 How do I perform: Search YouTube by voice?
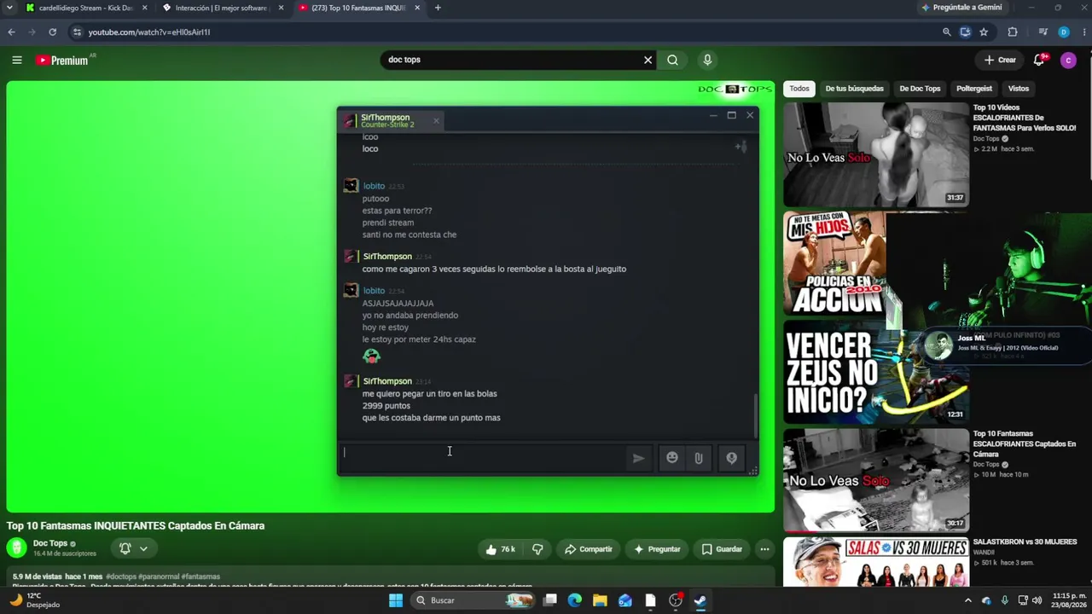pyautogui.click(x=707, y=60)
